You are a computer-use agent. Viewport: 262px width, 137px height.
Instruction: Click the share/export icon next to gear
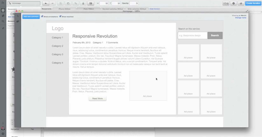click(241, 3)
